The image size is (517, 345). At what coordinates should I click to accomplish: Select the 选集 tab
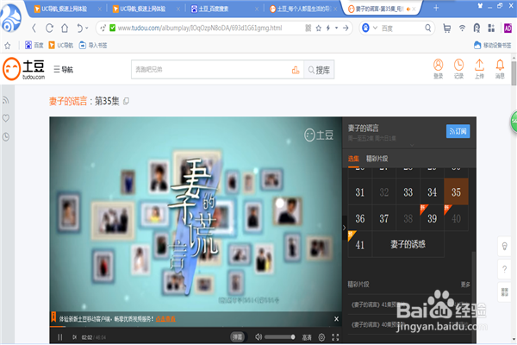(x=353, y=159)
